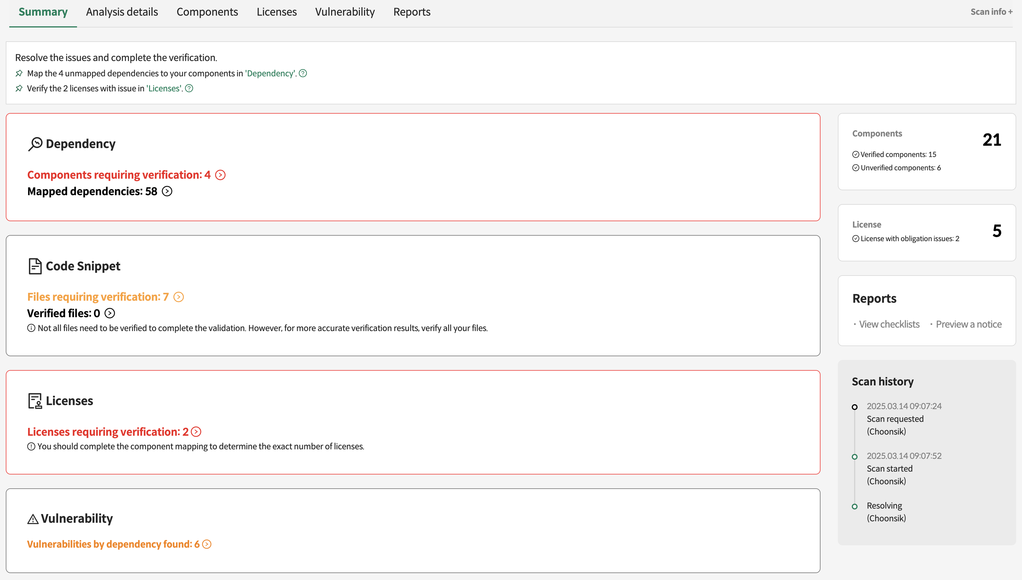
Task: Click help icon after 'Licenses' instruction
Action: click(189, 88)
